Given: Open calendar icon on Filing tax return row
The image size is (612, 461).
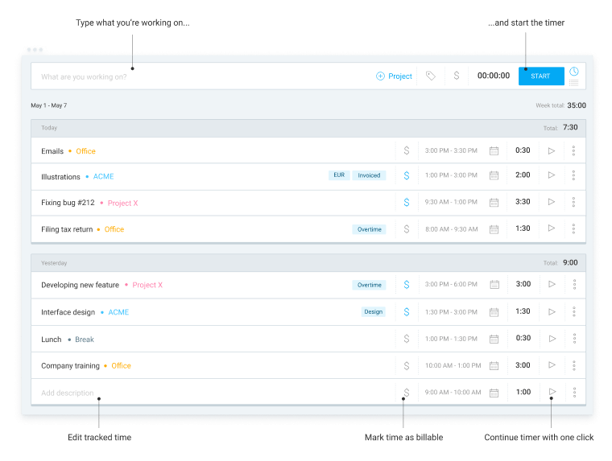Looking at the screenshot, I should click(x=494, y=229).
